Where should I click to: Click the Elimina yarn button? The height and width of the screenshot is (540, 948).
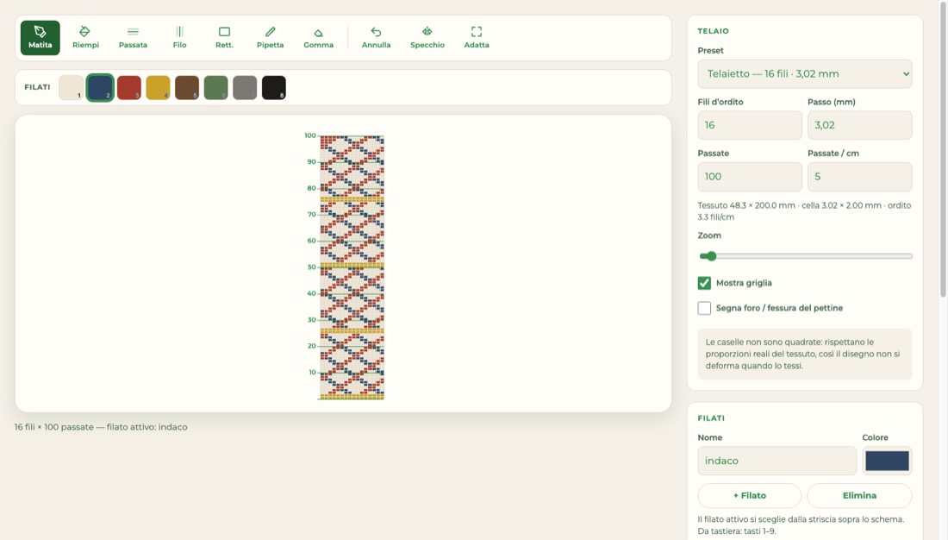pos(860,495)
